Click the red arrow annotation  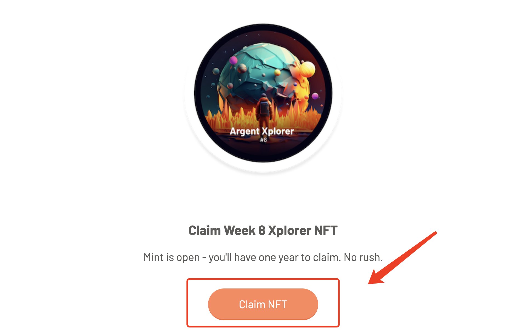point(402,258)
